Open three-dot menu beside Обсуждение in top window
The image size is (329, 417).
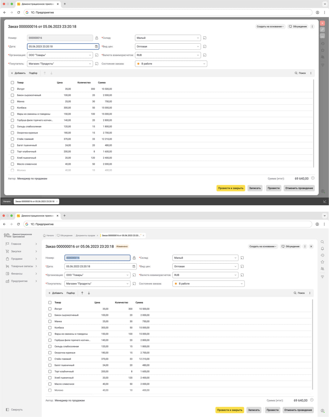coord(312,26)
